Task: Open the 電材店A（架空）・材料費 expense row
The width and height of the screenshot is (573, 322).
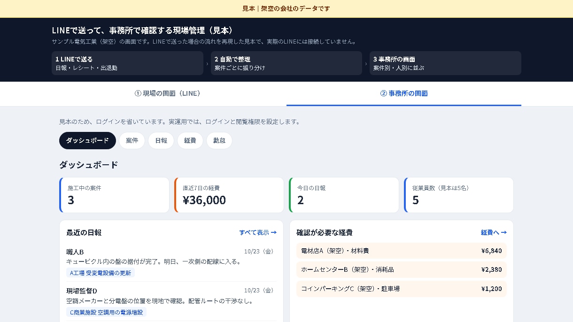Action: [402, 251]
